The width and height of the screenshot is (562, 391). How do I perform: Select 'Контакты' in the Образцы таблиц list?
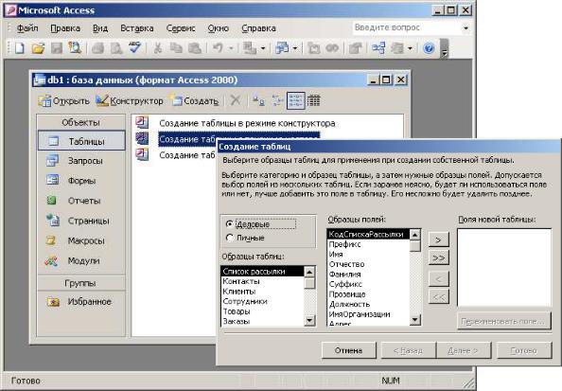[263, 281]
